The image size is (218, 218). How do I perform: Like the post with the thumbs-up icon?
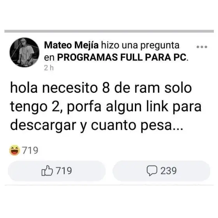click(47, 171)
